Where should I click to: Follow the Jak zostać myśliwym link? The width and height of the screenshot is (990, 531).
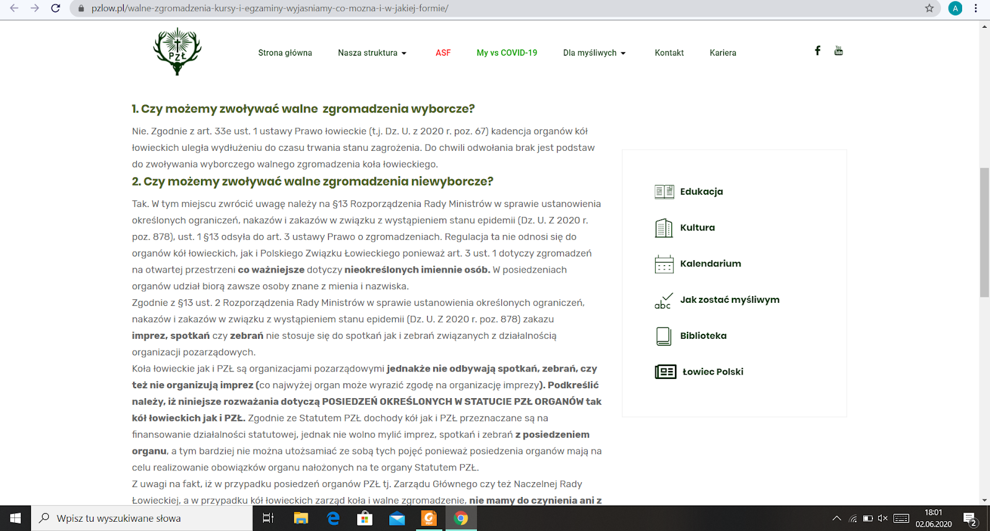tap(730, 300)
